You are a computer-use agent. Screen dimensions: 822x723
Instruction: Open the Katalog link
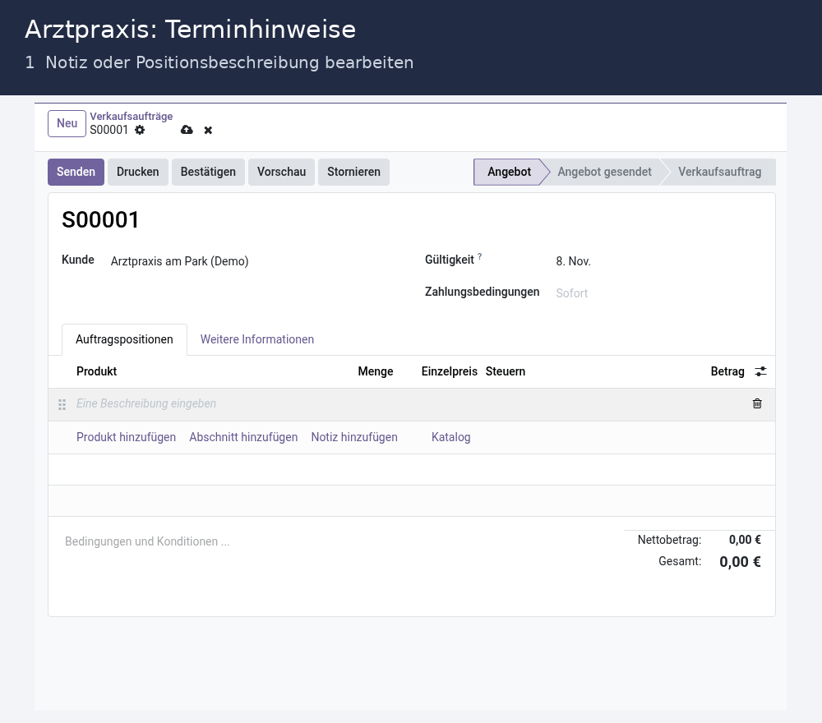[x=450, y=437]
